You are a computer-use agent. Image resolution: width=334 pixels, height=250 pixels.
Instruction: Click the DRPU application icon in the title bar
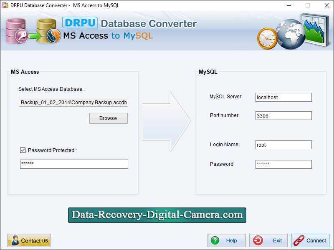(x=4, y=5)
